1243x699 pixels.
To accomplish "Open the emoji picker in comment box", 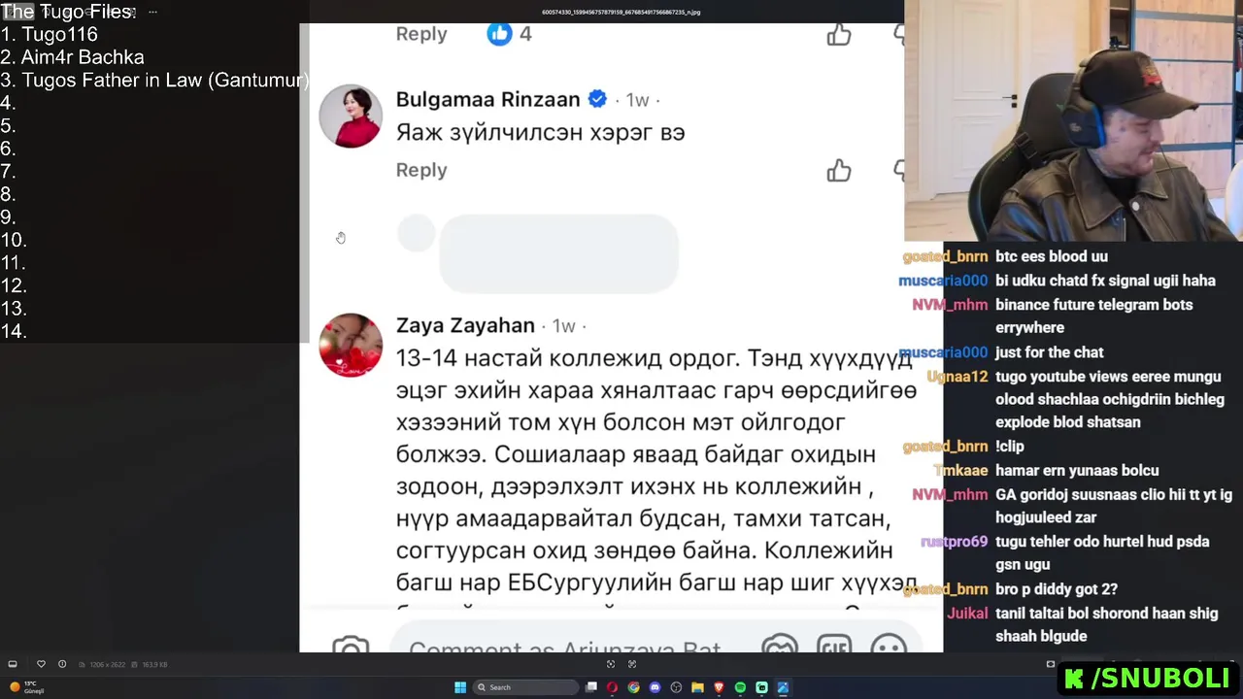I will pyautogui.click(x=889, y=646).
